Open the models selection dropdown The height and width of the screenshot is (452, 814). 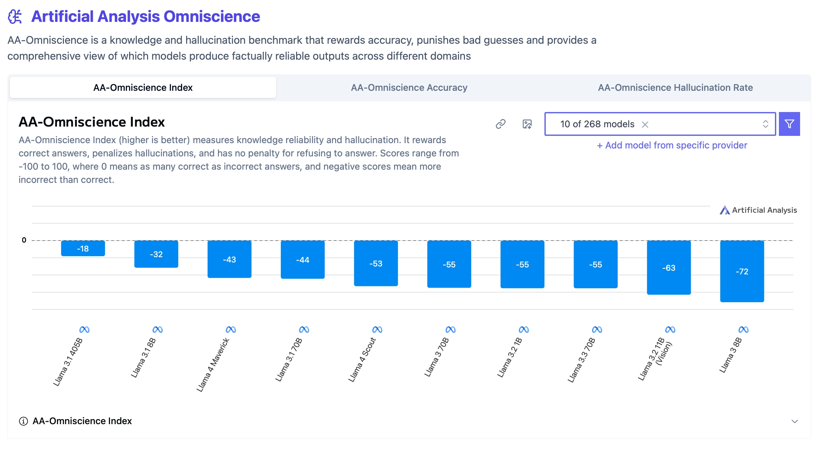click(x=660, y=124)
